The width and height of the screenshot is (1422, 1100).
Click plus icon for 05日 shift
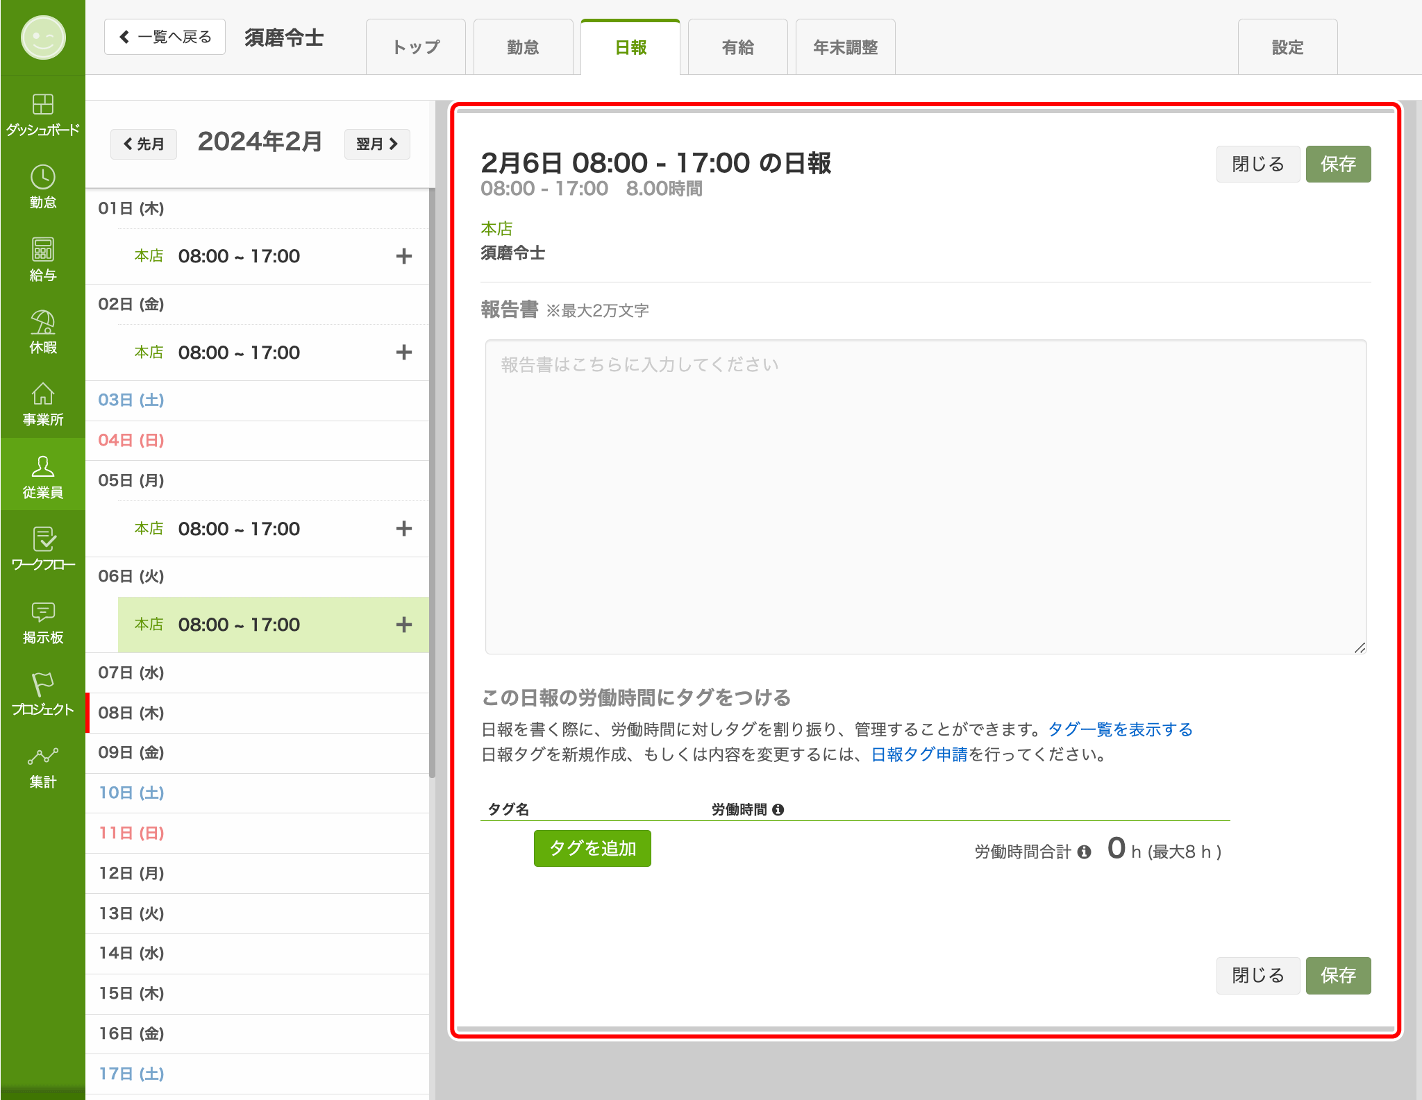[404, 529]
